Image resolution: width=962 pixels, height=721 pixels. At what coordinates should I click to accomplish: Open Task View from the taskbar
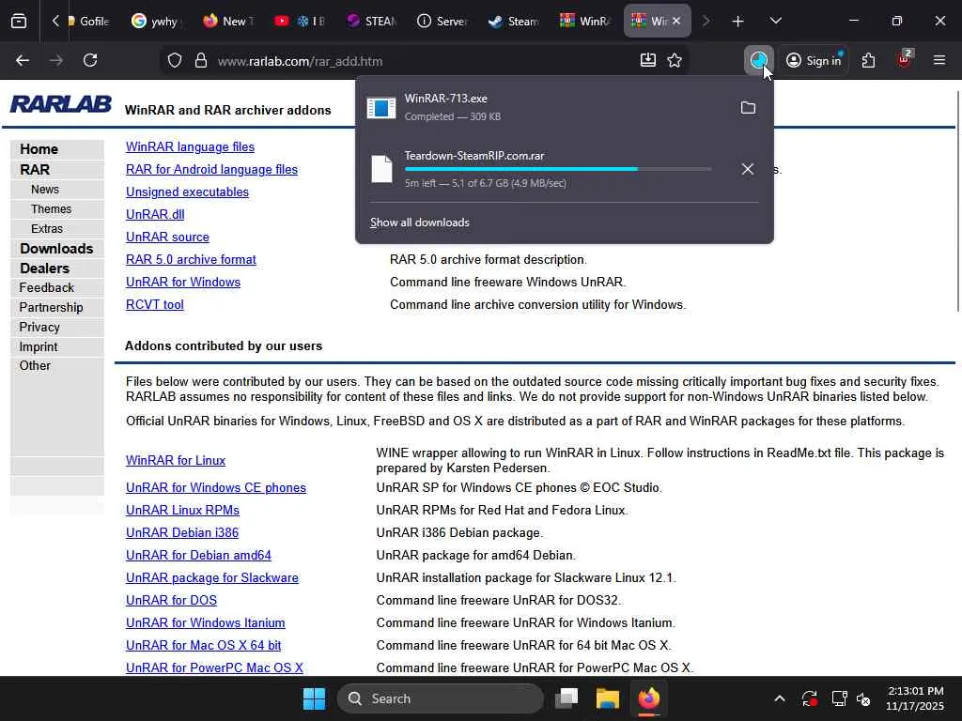click(x=566, y=698)
